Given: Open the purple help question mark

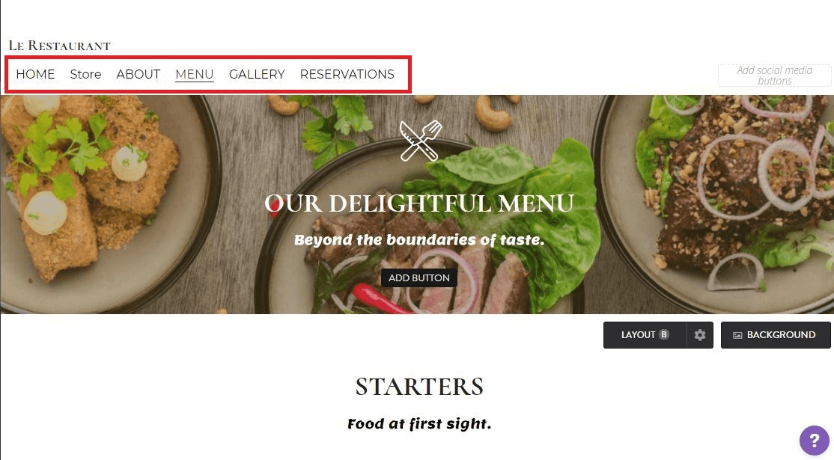Looking at the screenshot, I should point(814,441).
